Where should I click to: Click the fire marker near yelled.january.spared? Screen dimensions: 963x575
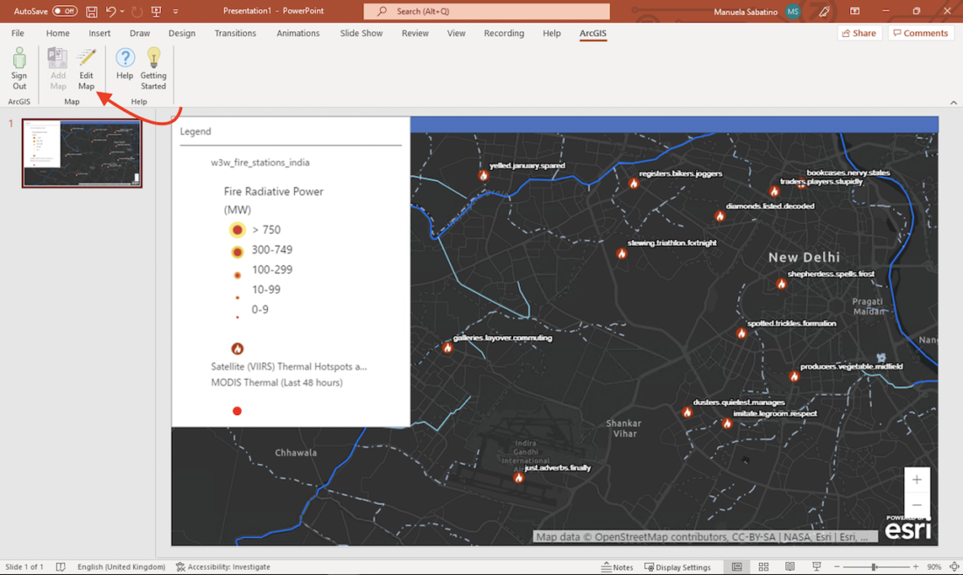tap(483, 176)
